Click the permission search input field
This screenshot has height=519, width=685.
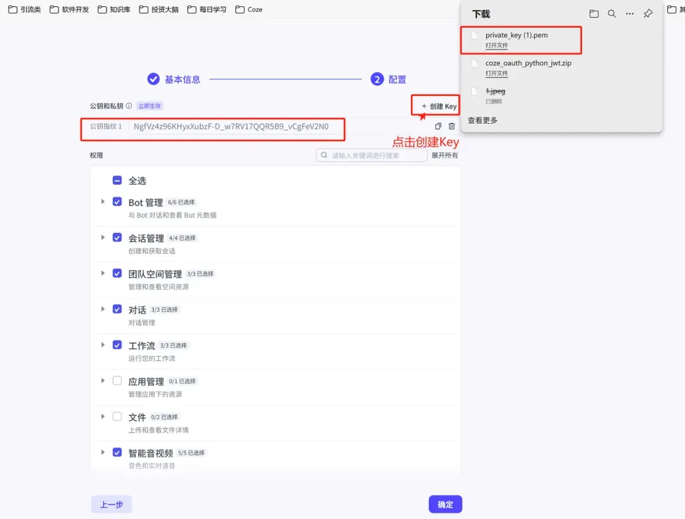pyautogui.click(x=374, y=155)
